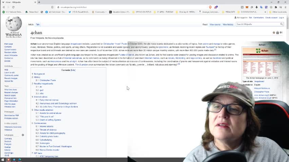Open the U.S. National Debt bookmark
Screen dimensions: 289x162
pyautogui.click(x=12, y=12)
